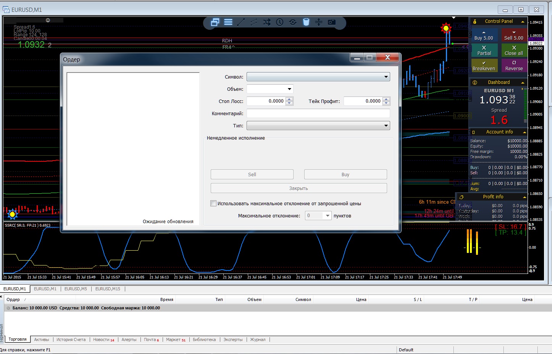Image resolution: width=552 pixels, height=354 pixels.
Task: Click the shuffle arrows icon in chart toolbar
Action: pos(267,22)
